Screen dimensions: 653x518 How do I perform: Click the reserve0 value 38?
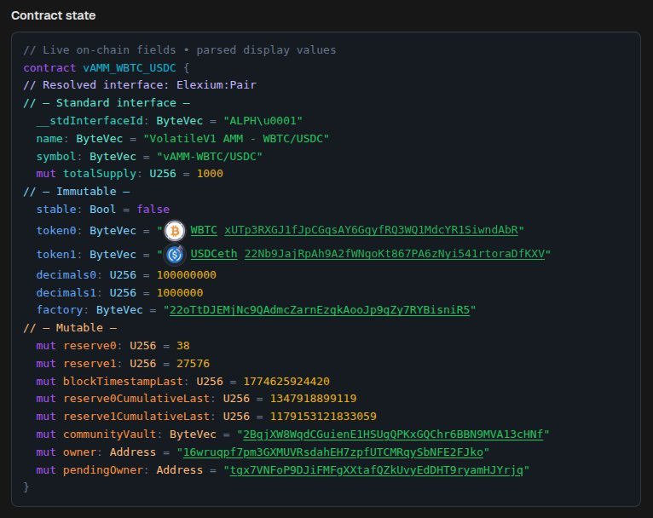point(182,346)
